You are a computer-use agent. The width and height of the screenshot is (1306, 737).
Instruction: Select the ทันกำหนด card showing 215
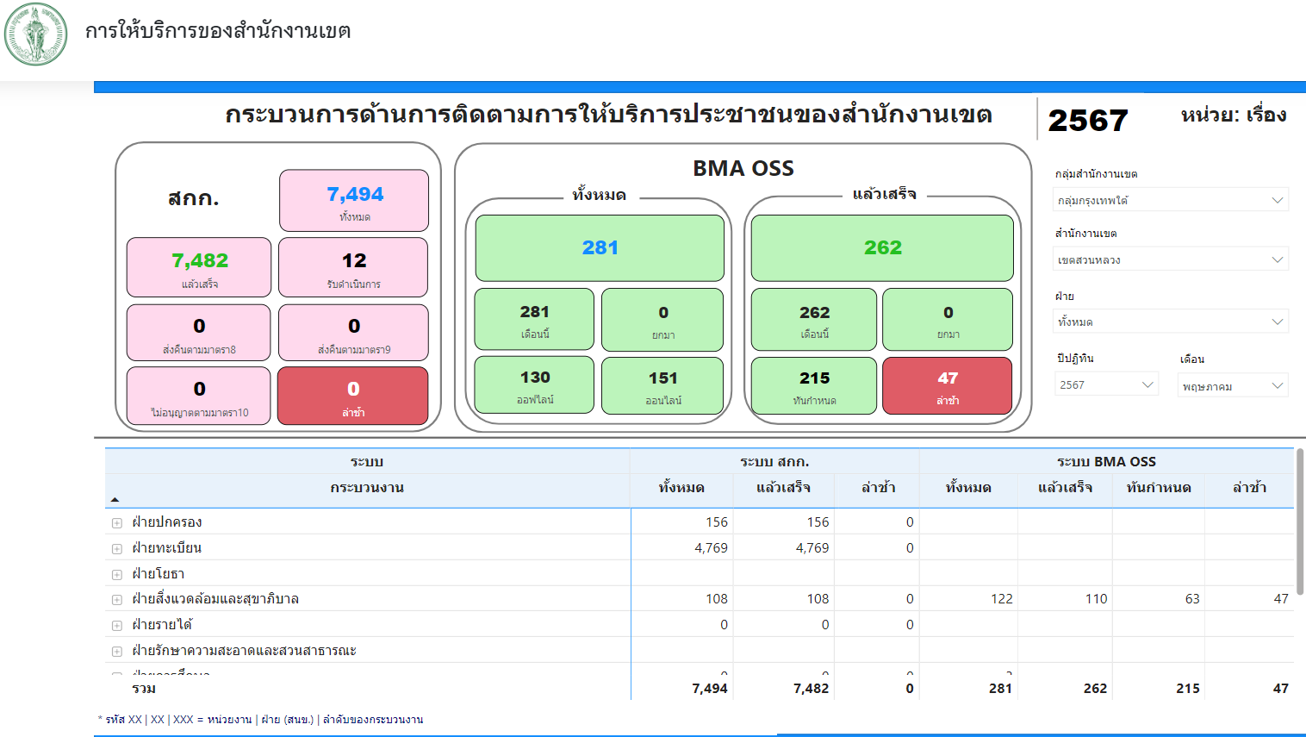[x=814, y=386]
